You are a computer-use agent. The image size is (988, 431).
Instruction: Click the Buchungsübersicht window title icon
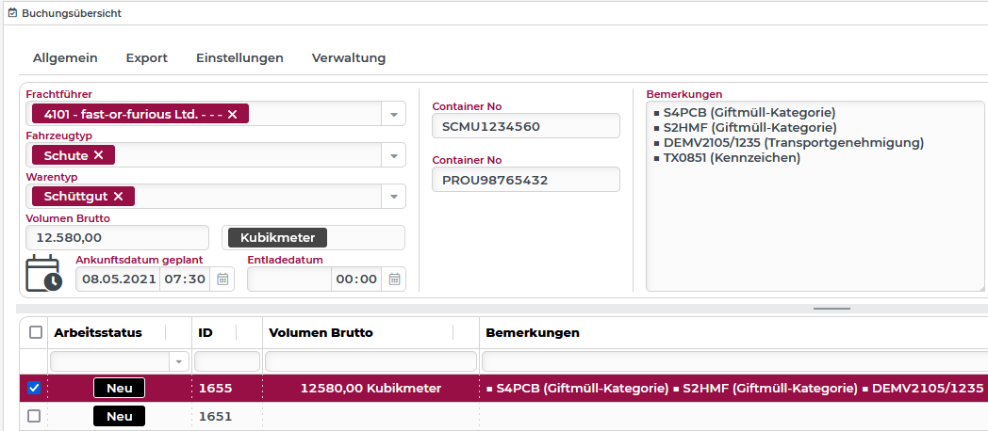click(11, 14)
